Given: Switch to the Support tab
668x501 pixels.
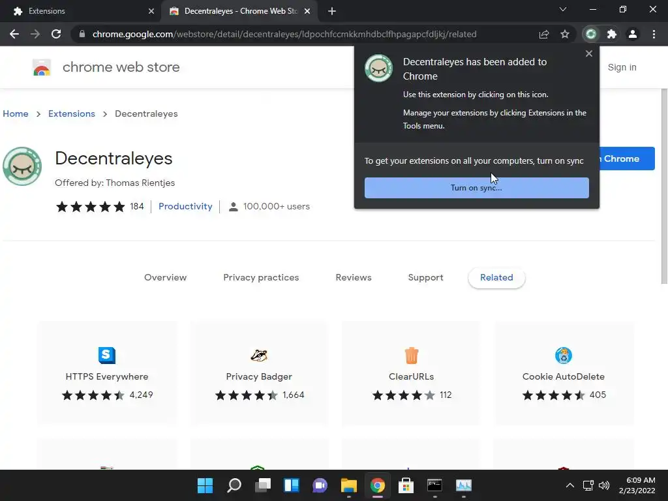Looking at the screenshot, I should point(425,277).
